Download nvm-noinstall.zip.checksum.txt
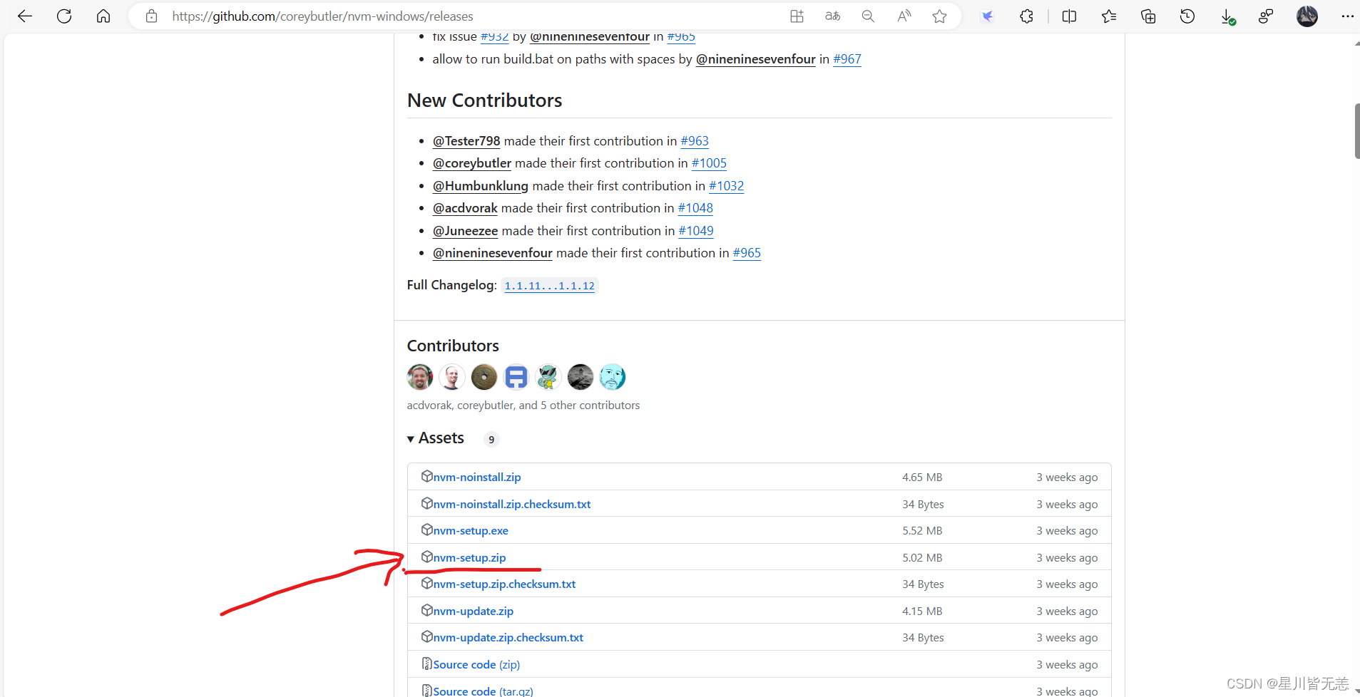The width and height of the screenshot is (1360, 697). pyautogui.click(x=512, y=504)
